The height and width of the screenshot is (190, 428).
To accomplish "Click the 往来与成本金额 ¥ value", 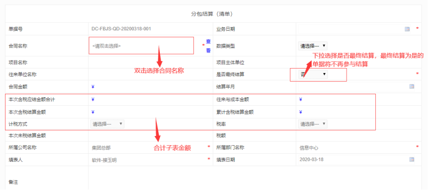I will tap(301, 99).
